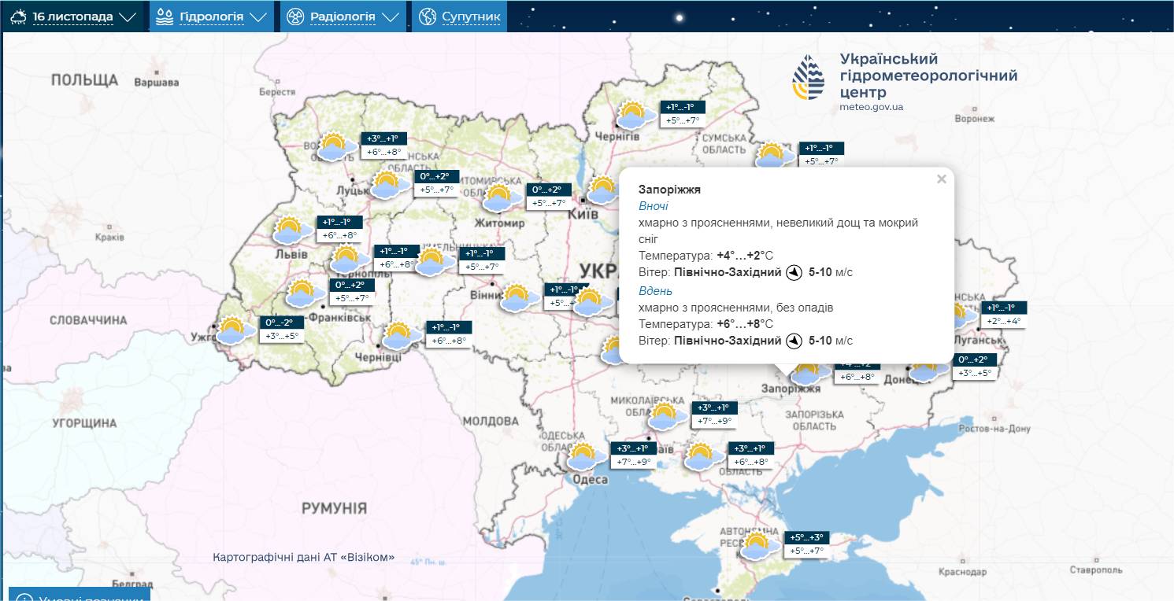Screen dimensions: 1174x601
Task: Close the Запоріжжя forecast popup
Action: click(x=941, y=179)
